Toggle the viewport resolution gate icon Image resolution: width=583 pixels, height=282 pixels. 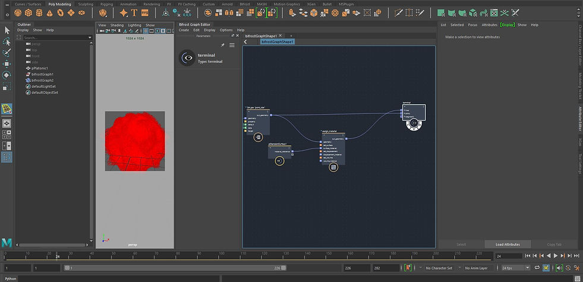pos(157,31)
